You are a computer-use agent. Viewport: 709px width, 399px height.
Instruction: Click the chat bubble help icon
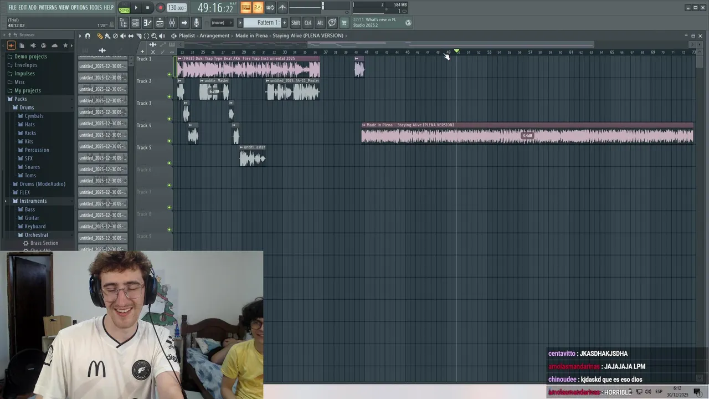tap(332, 23)
